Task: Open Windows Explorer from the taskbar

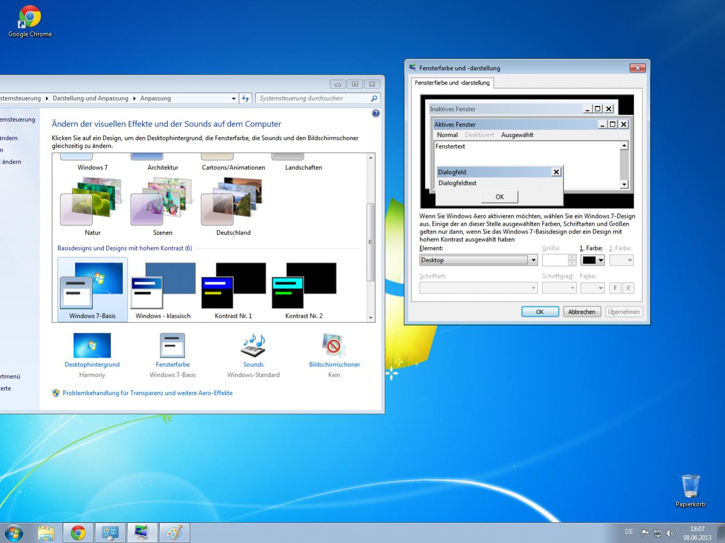Action: tap(46, 533)
